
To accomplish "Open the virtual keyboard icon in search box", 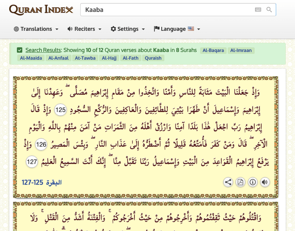I will [258, 10].
